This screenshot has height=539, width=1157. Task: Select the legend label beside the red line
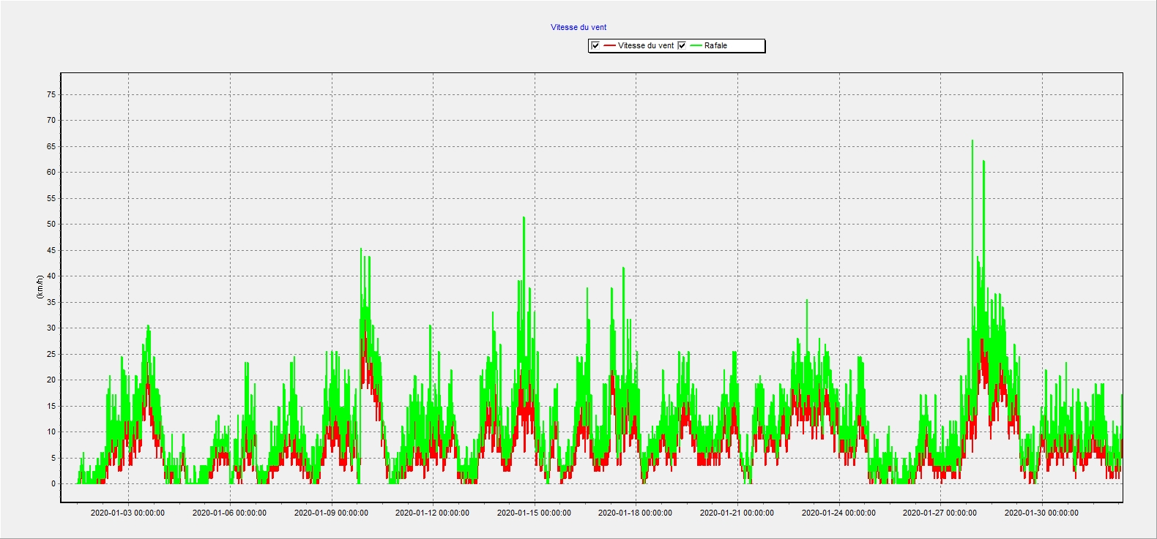click(x=645, y=45)
